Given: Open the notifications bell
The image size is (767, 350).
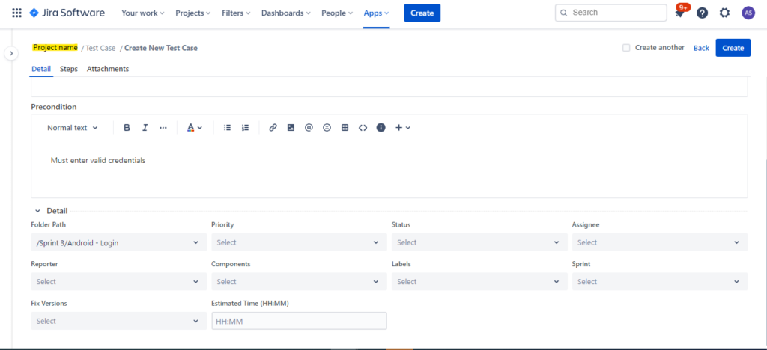Looking at the screenshot, I should coord(680,13).
